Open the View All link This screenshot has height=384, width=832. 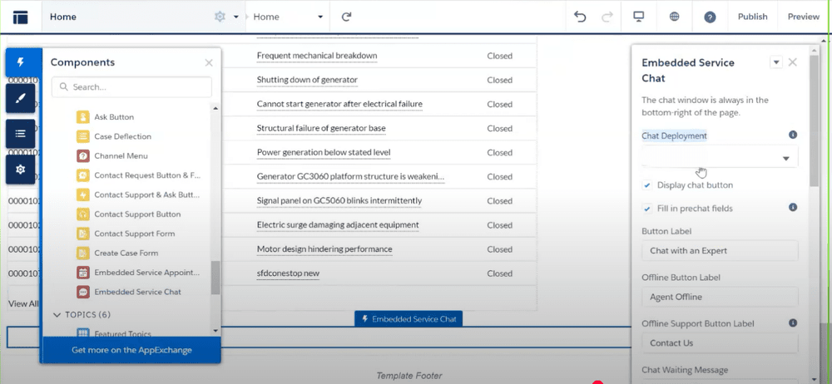[23, 304]
